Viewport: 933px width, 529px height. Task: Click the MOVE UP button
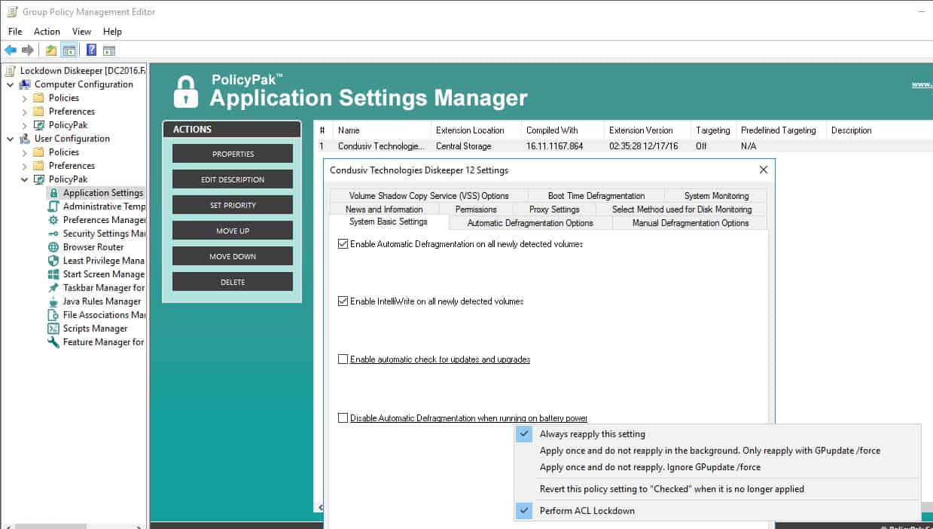click(x=233, y=231)
